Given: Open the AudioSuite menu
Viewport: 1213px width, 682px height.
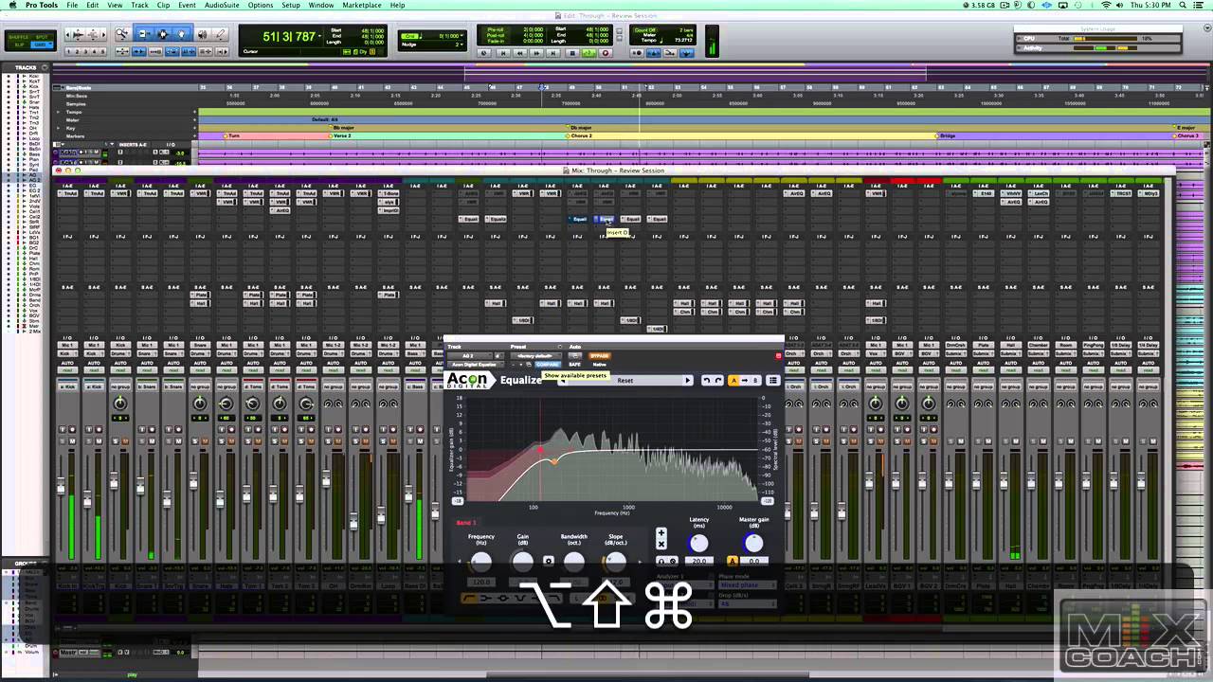Looking at the screenshot, I should tap(222, 5).
